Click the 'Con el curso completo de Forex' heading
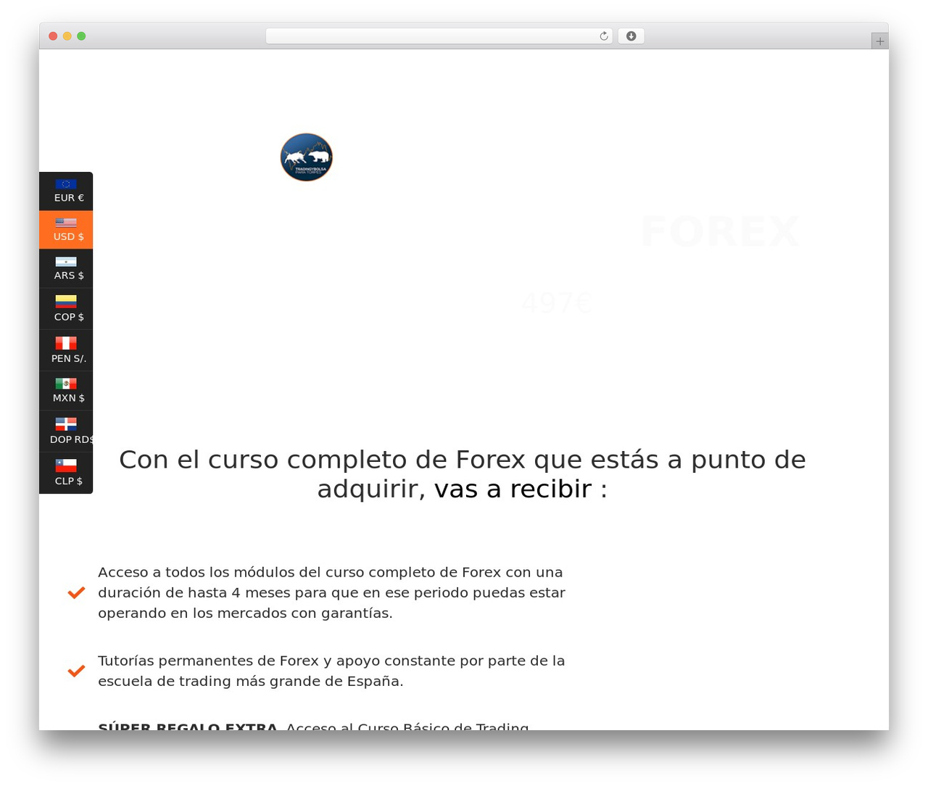The width and height of the screenshot is (928, 786). point(463,474)
